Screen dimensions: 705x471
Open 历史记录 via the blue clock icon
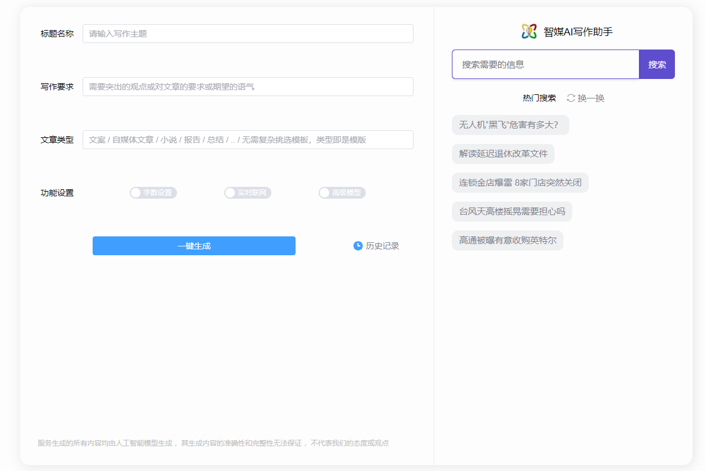coord(358,246)
